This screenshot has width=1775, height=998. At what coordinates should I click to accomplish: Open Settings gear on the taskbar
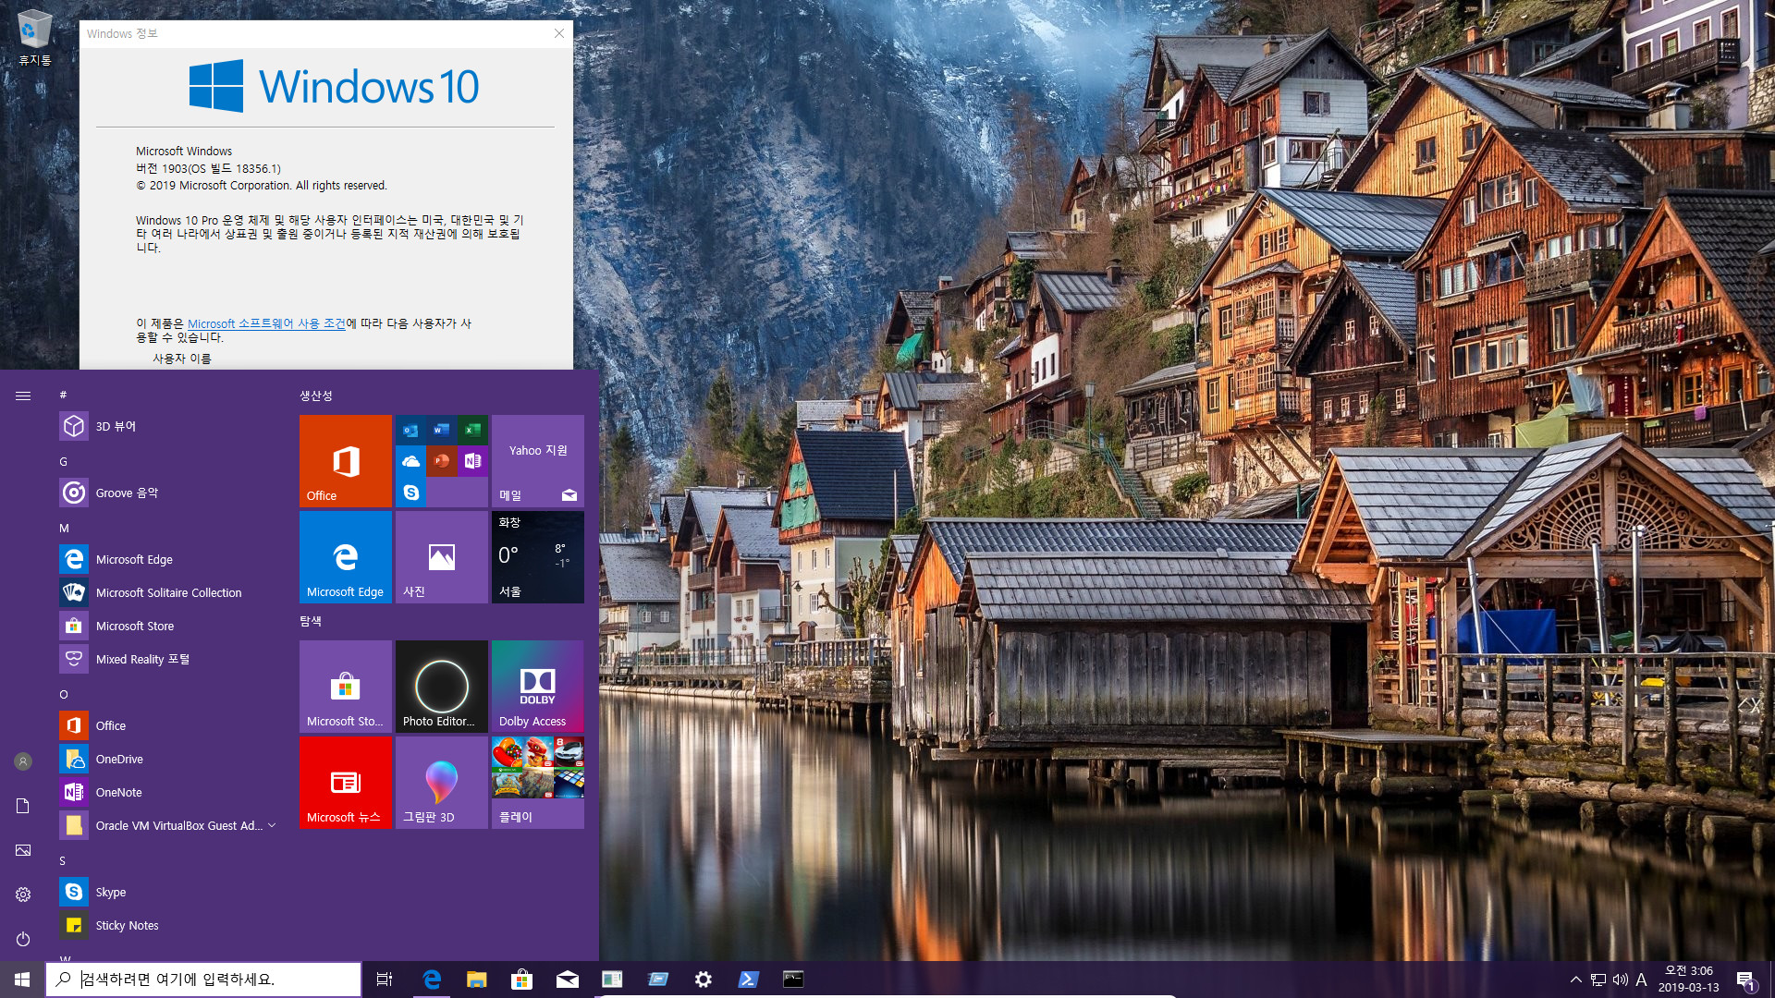(x=704, y=980)
